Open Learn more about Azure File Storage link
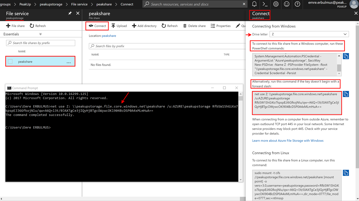359x201 pixels. (x=288, y=140)
